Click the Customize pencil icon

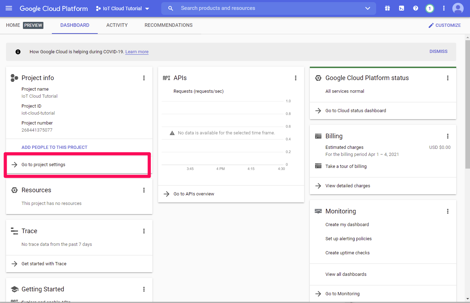pos(431,25)
